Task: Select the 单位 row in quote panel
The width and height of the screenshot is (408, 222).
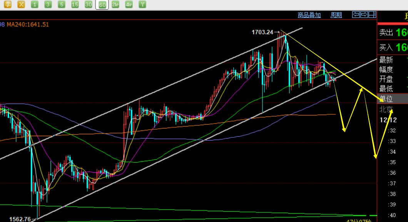Action: point(392,99)
